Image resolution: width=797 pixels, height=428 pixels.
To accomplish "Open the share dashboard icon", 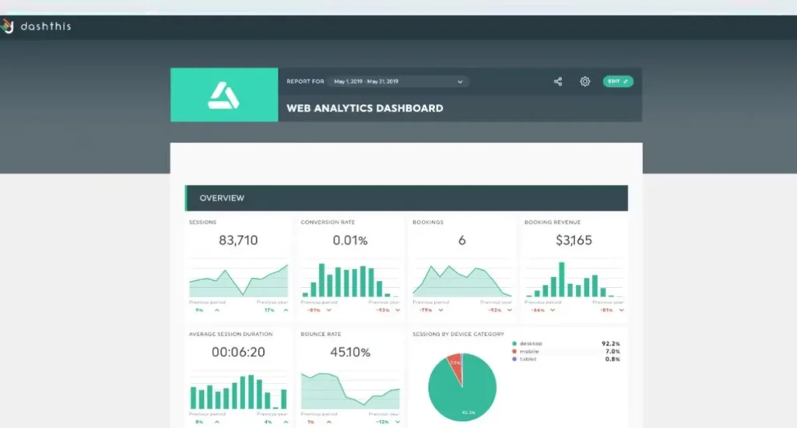I will pyautogui.click(x=558, y=82).
